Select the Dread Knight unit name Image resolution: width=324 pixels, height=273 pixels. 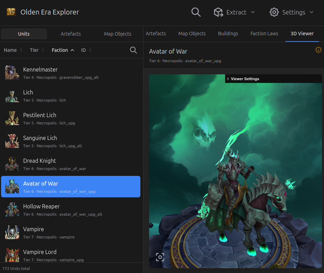39,161
